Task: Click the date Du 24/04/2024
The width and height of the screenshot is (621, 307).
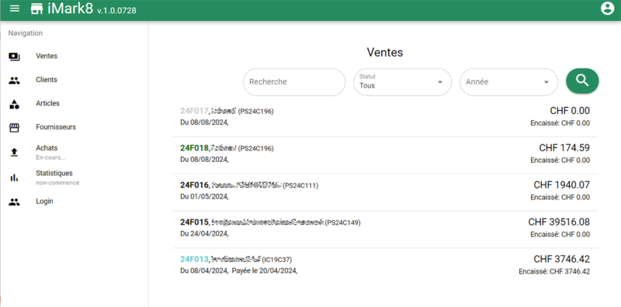Action: [x=204, y=234]
